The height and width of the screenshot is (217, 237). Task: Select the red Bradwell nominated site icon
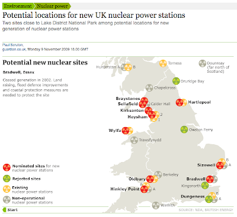coord(210,179)
